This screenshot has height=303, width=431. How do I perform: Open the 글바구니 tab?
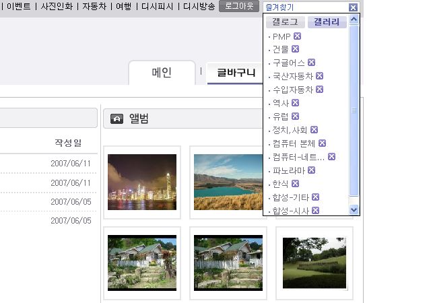tap(236, 73)
